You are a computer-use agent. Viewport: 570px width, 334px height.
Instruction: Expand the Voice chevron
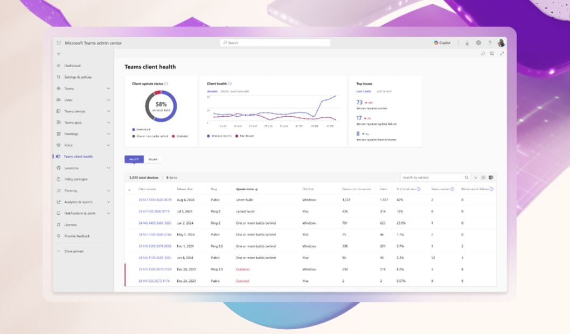(x=108, y=145)
